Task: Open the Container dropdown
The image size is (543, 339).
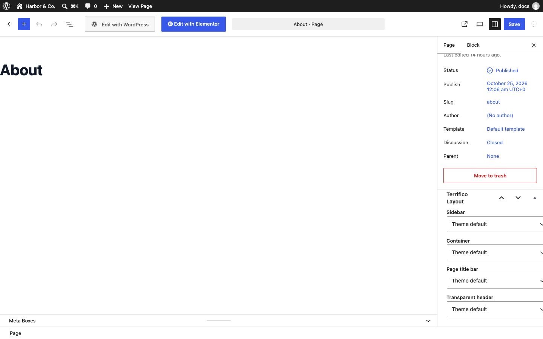Action: [495, 252]
